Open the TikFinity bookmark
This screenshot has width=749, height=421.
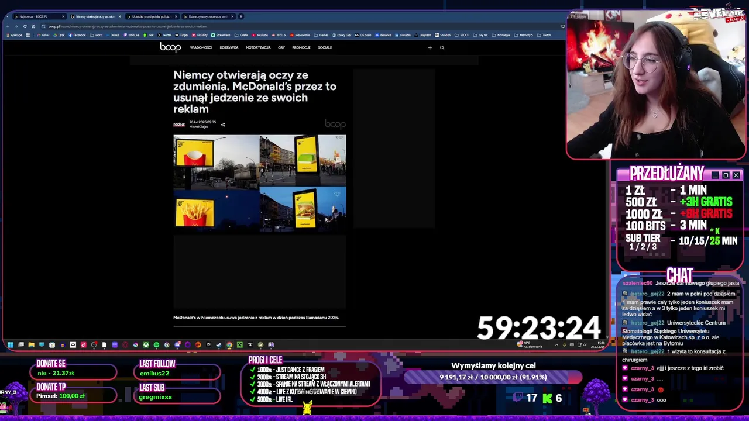click(x=199, y=35)
